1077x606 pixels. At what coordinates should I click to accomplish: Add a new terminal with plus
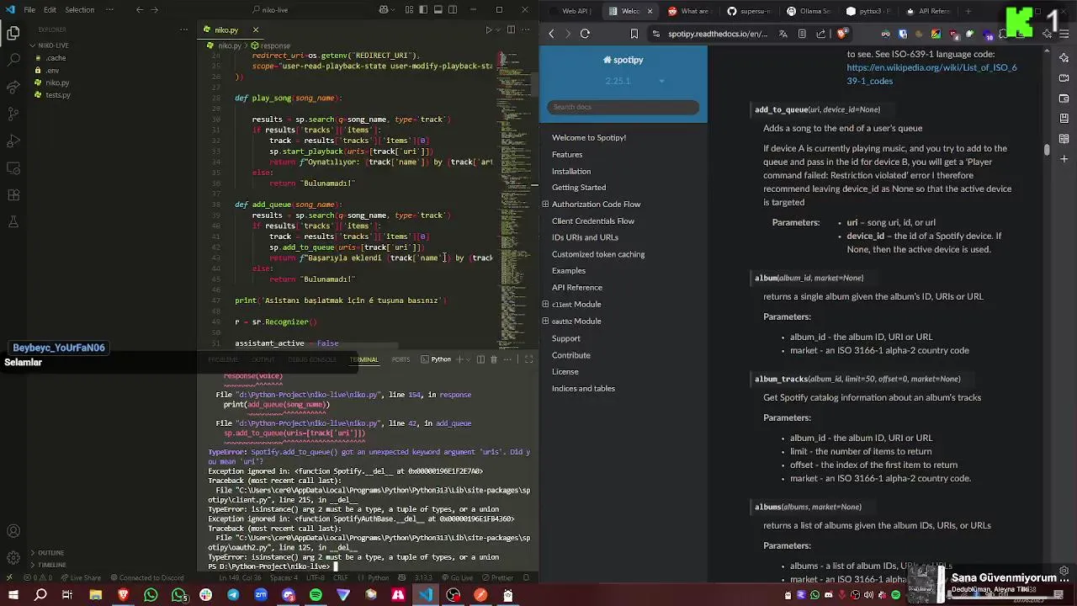click(x=459, y=359)
